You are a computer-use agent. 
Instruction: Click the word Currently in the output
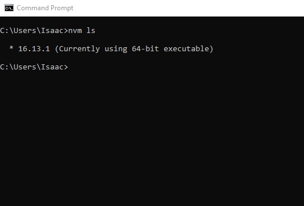click(80, 49)
